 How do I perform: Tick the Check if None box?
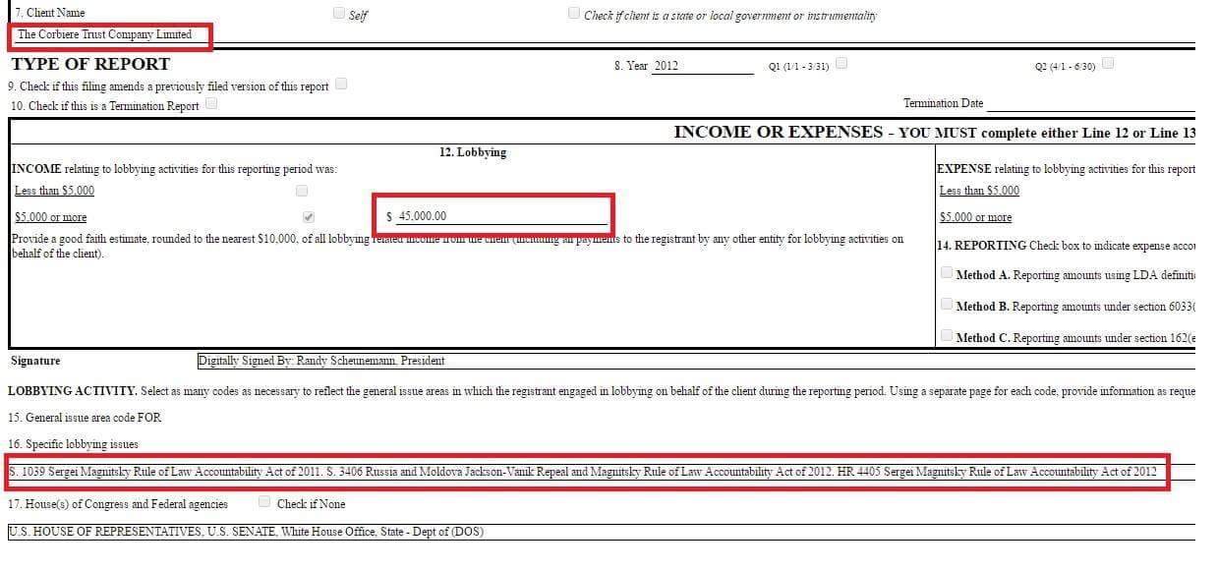point(264,502)
